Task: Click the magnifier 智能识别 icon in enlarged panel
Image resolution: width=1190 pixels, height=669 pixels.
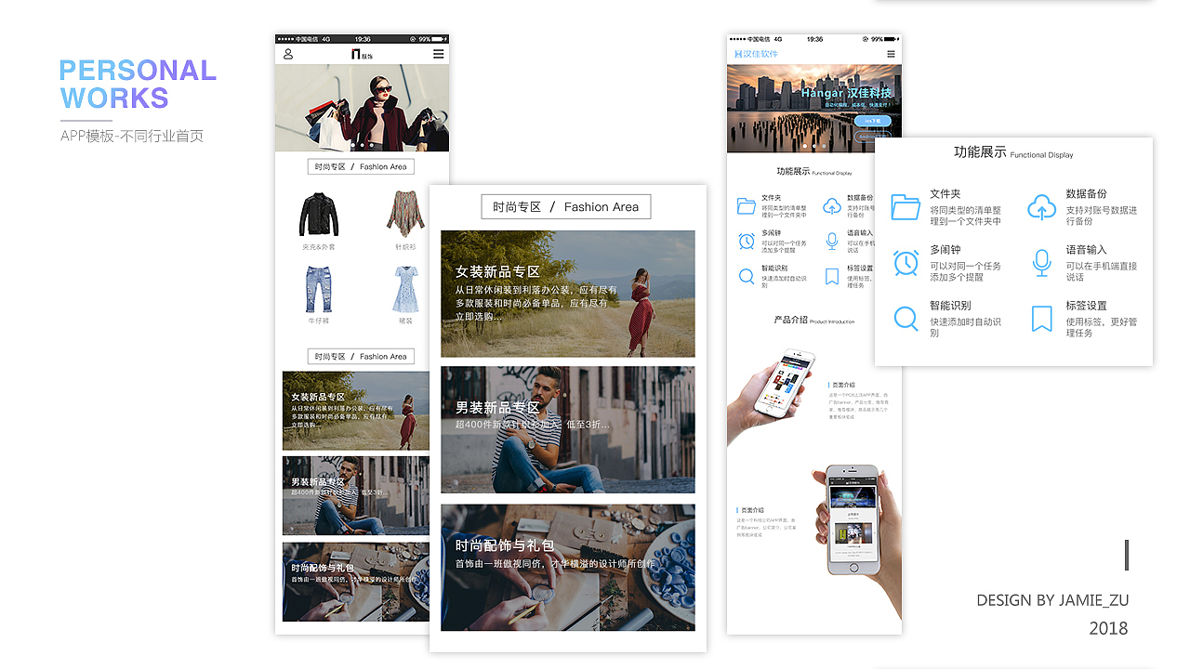Action: [906, 318]
